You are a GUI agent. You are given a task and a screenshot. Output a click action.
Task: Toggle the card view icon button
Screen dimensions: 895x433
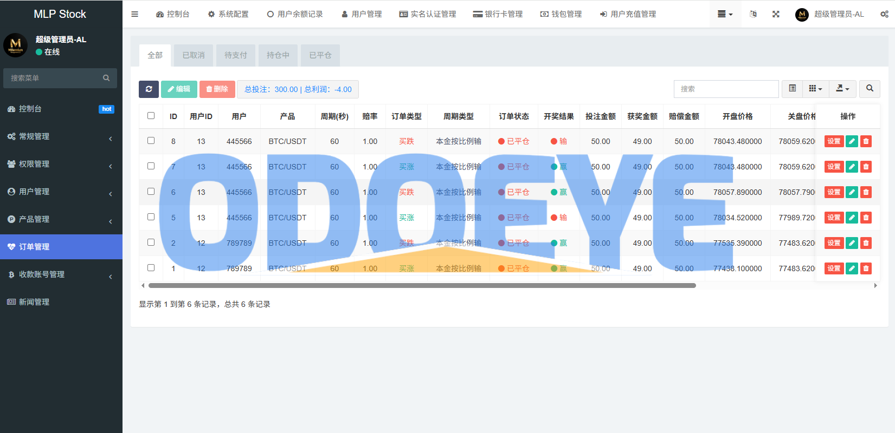coord(792,89)
